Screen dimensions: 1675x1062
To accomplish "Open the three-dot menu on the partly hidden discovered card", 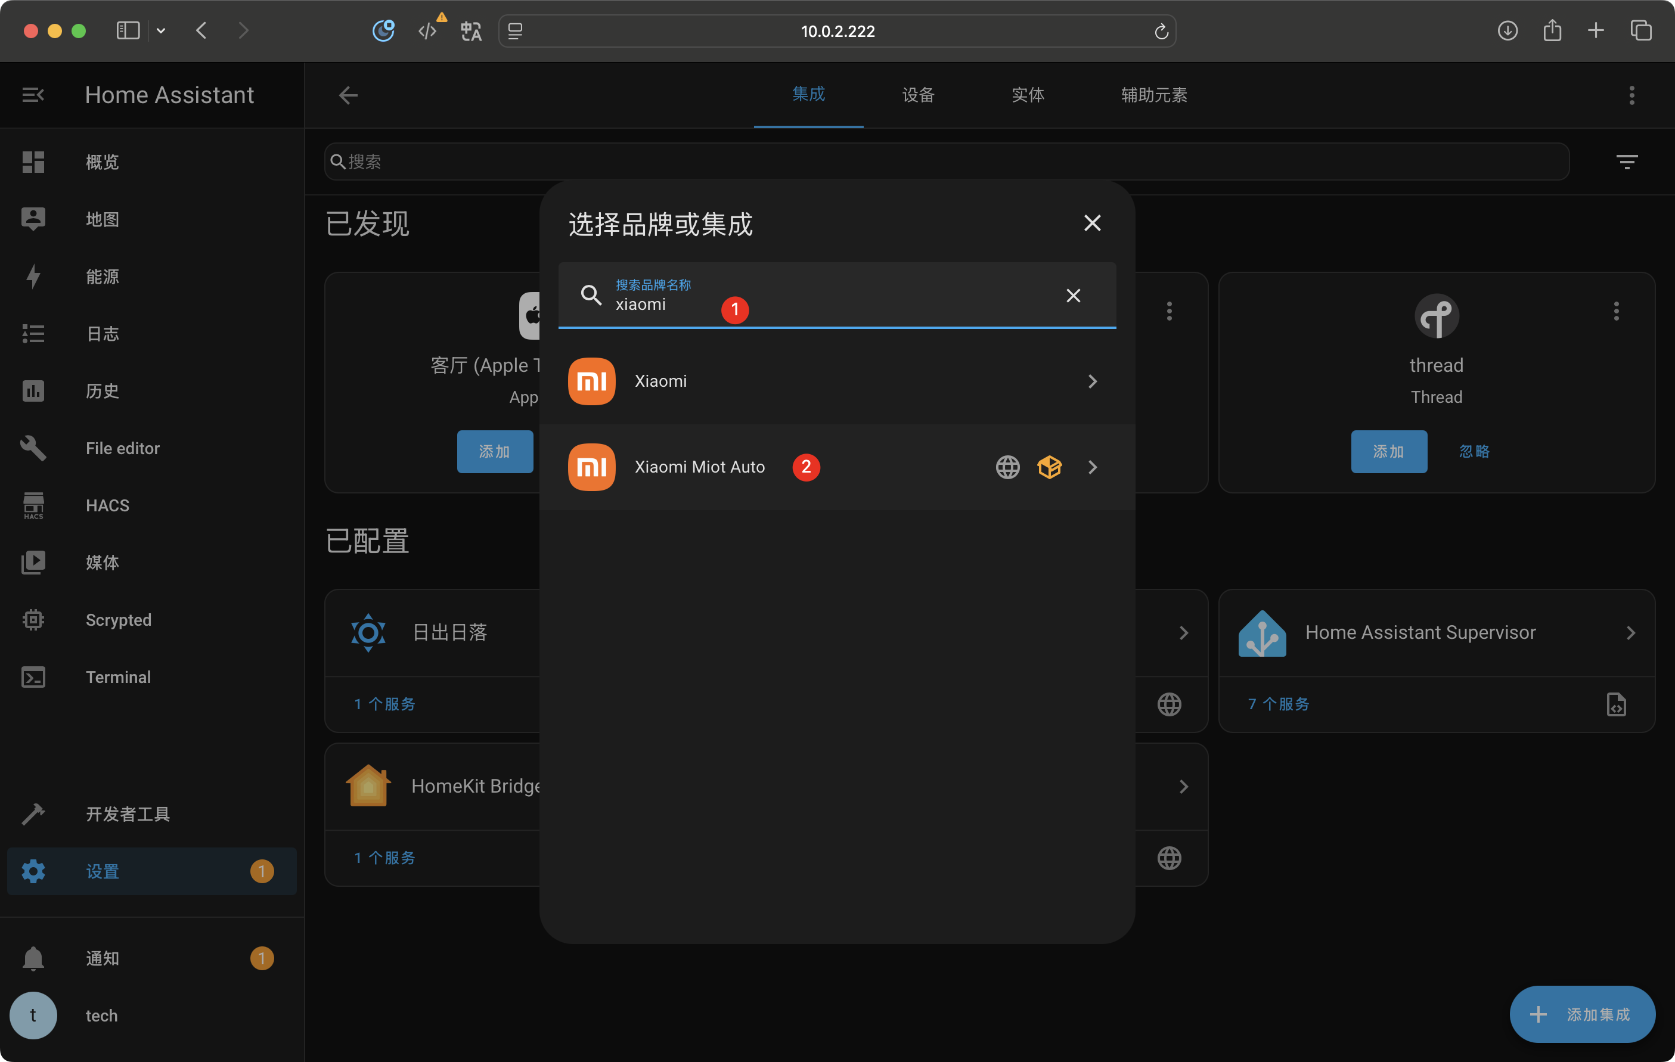I will (x=1170, y=311).
